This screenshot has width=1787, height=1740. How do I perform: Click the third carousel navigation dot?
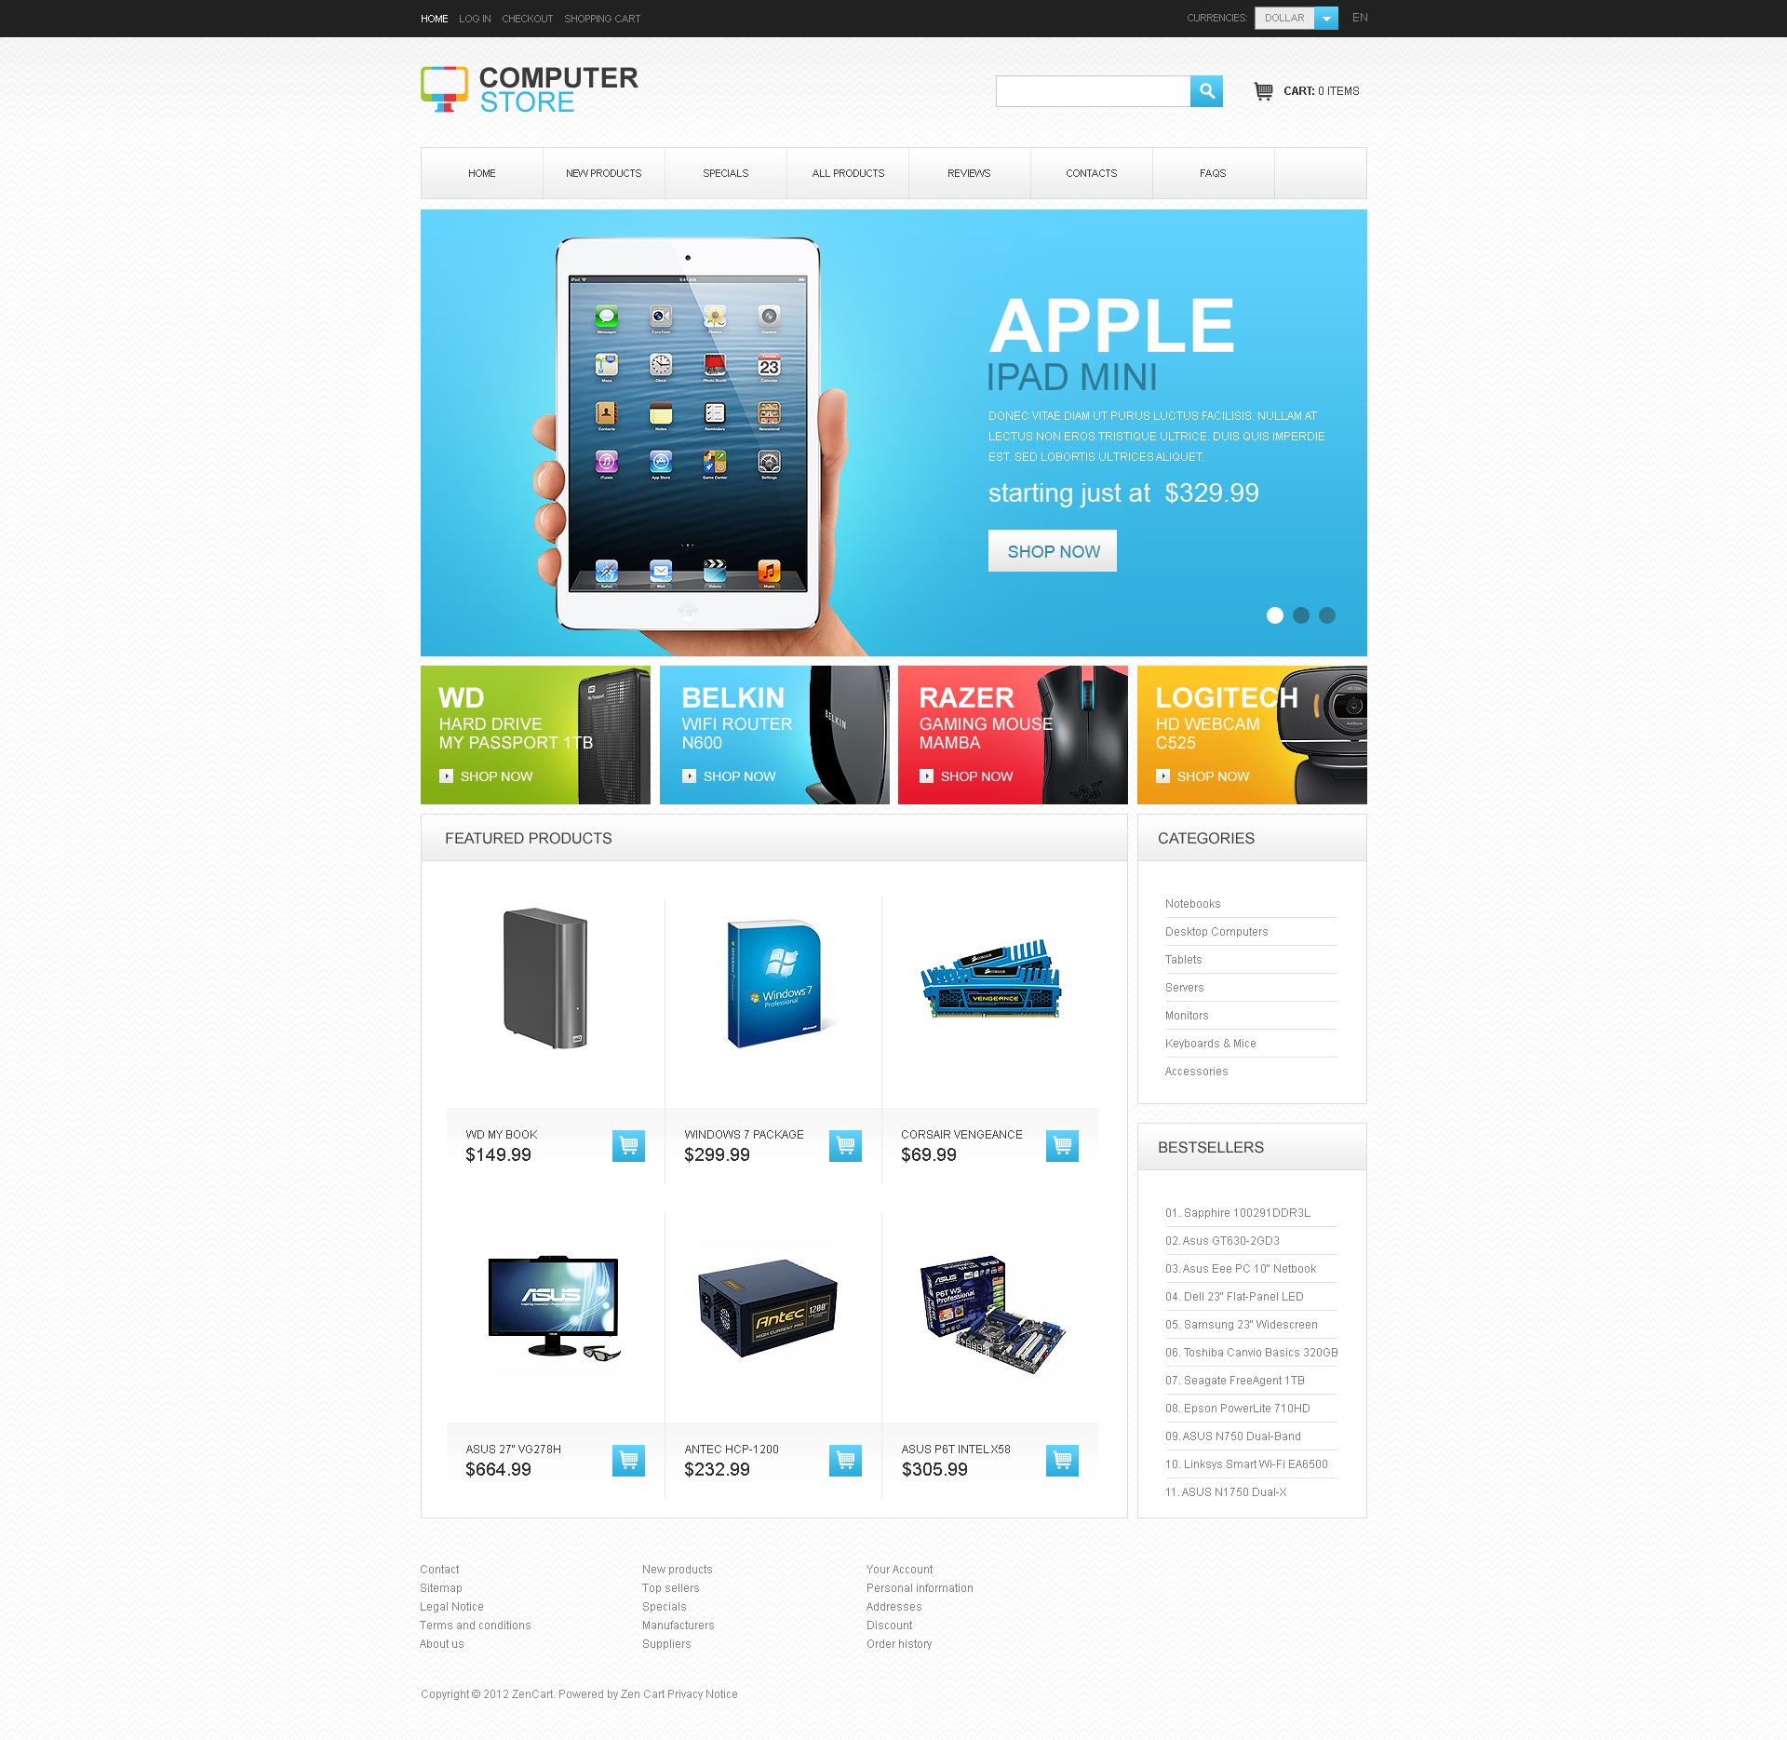(1329, 616)
